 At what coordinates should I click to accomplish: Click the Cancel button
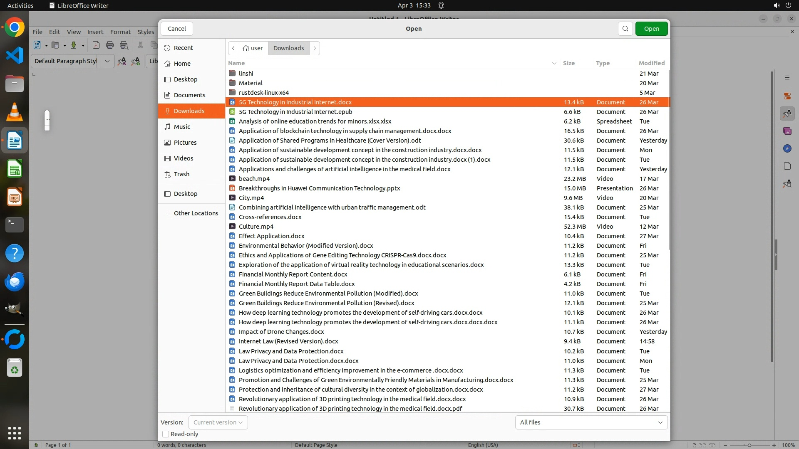[176, 29]
